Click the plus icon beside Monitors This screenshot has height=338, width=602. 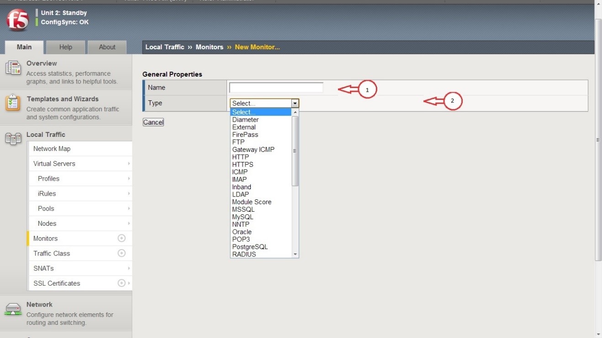click(121, 238)
